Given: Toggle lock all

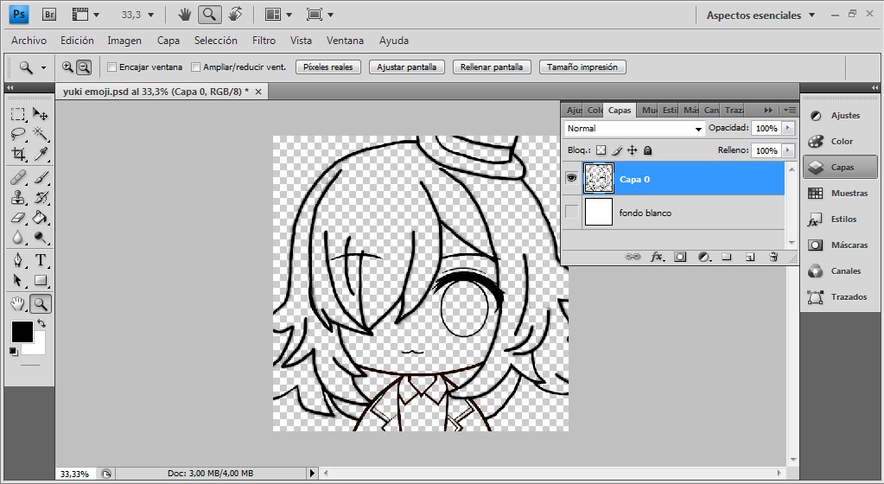Looking at the screenshot, I should (x=648, y=150).
